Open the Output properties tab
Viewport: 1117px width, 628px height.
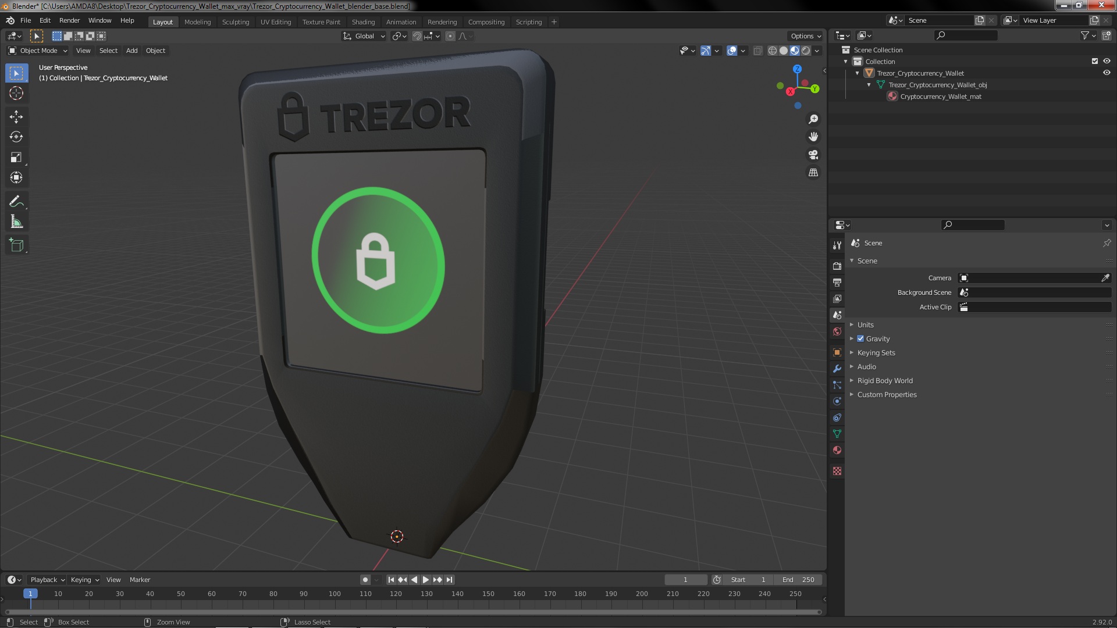pyautogui.click(x=837, y=282)
